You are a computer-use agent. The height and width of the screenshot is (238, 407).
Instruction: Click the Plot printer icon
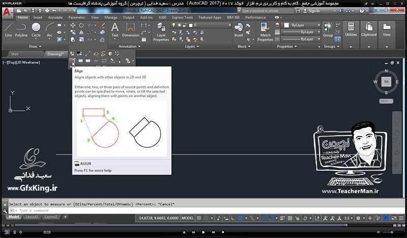coord(47,11)
